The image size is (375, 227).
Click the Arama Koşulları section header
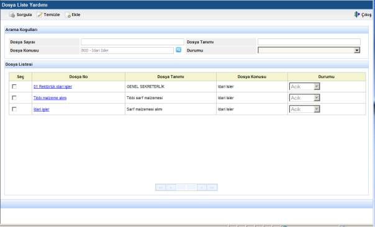point(186,30)
